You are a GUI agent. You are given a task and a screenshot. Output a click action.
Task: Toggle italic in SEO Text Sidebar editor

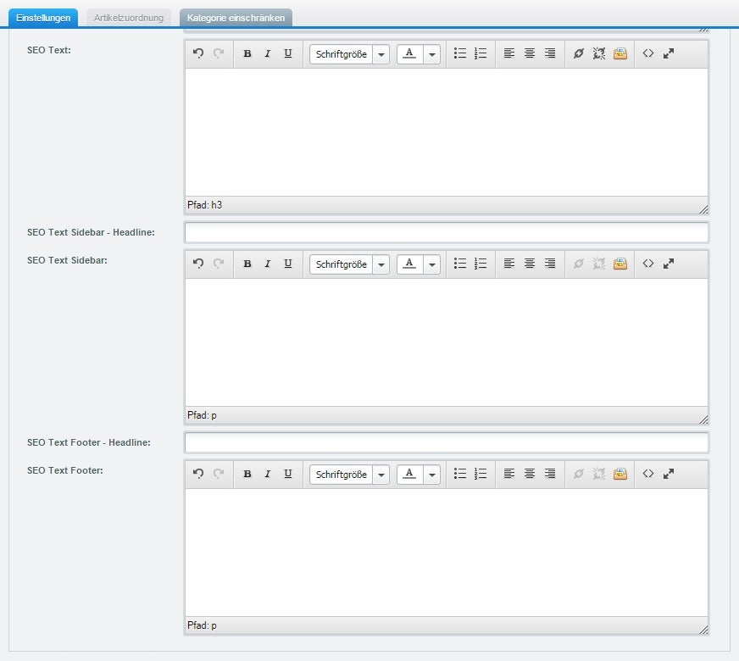pyautogui.click(x=267, y=264)
